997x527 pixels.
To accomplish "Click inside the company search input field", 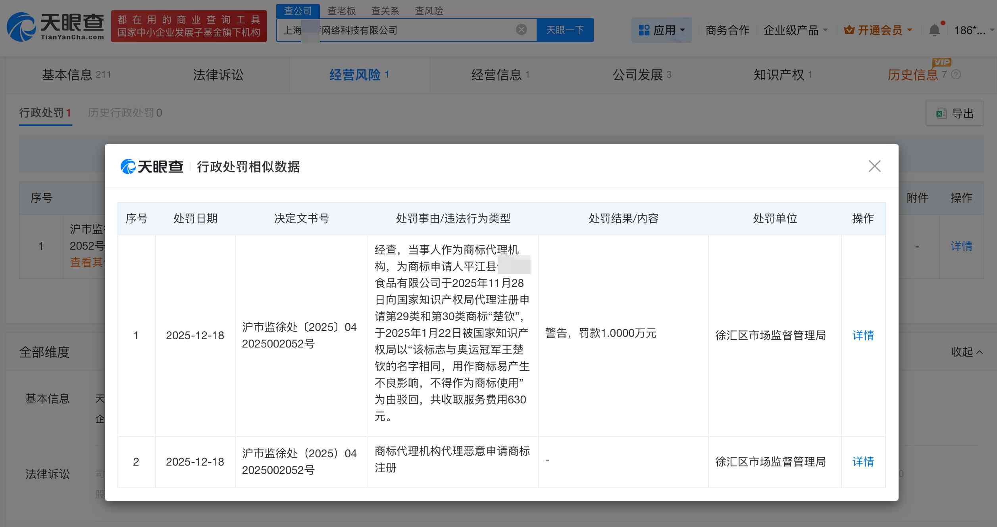I will pyautogui.click(x=397, y=29).
